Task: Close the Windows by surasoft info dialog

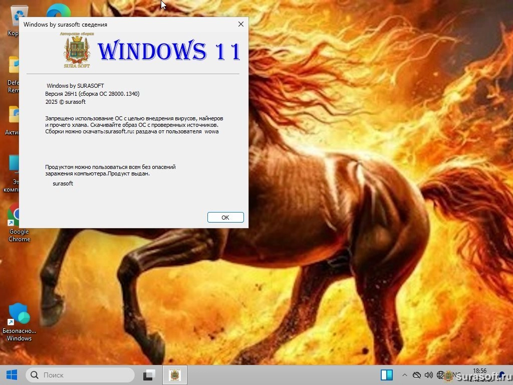Action: tap(241, 24)
